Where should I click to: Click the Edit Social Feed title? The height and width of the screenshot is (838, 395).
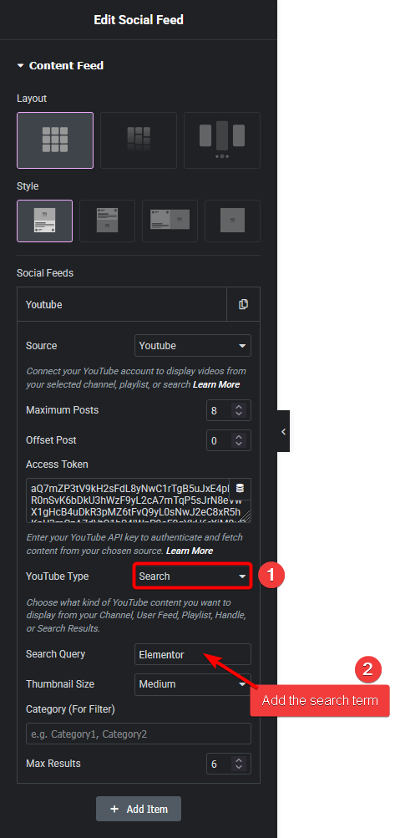[139, 20]
